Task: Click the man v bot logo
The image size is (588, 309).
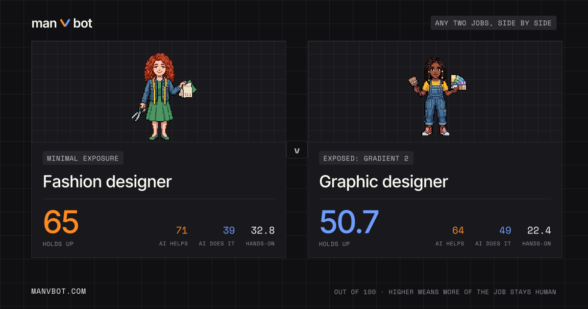Action: pos(62,23)
